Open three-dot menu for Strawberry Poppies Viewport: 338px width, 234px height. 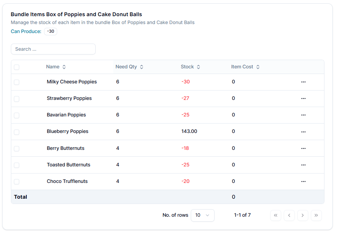click(303, 98)
